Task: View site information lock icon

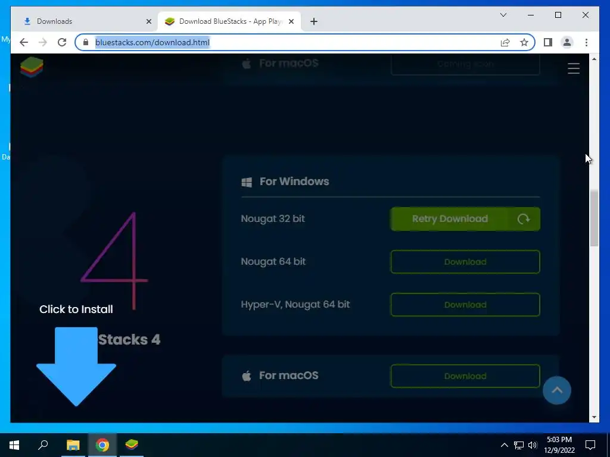Action: pyautogui.click(x=86, y=42)
